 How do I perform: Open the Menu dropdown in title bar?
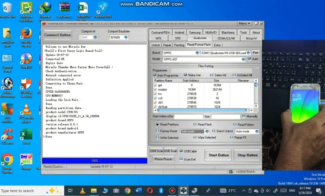point(244,23)
